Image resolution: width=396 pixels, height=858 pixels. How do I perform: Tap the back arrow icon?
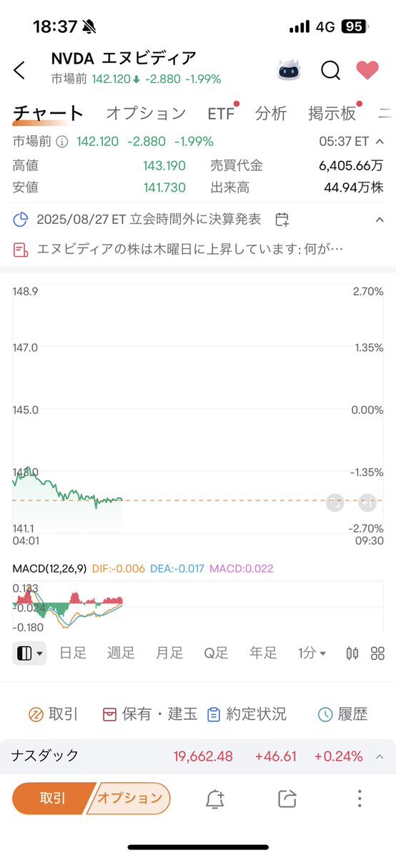(19, 70)
